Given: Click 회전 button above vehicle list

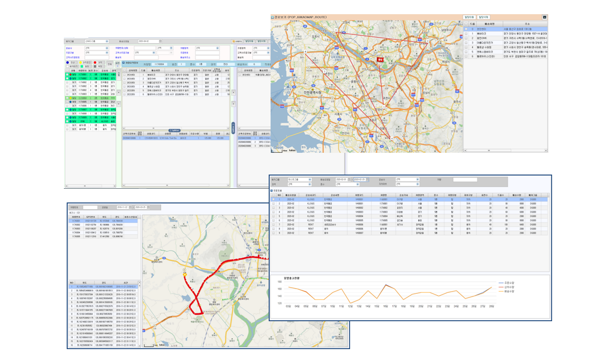Looking at the screenshot, I should [117, 64].
